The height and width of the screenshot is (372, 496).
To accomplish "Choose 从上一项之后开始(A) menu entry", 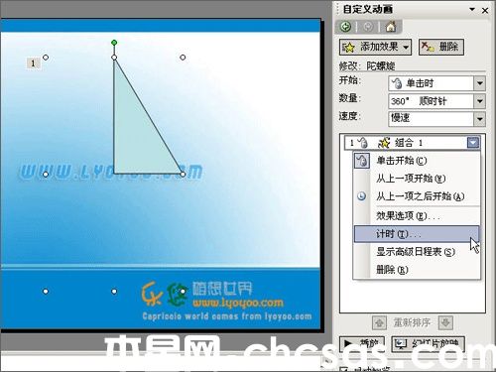I will 417,196.
